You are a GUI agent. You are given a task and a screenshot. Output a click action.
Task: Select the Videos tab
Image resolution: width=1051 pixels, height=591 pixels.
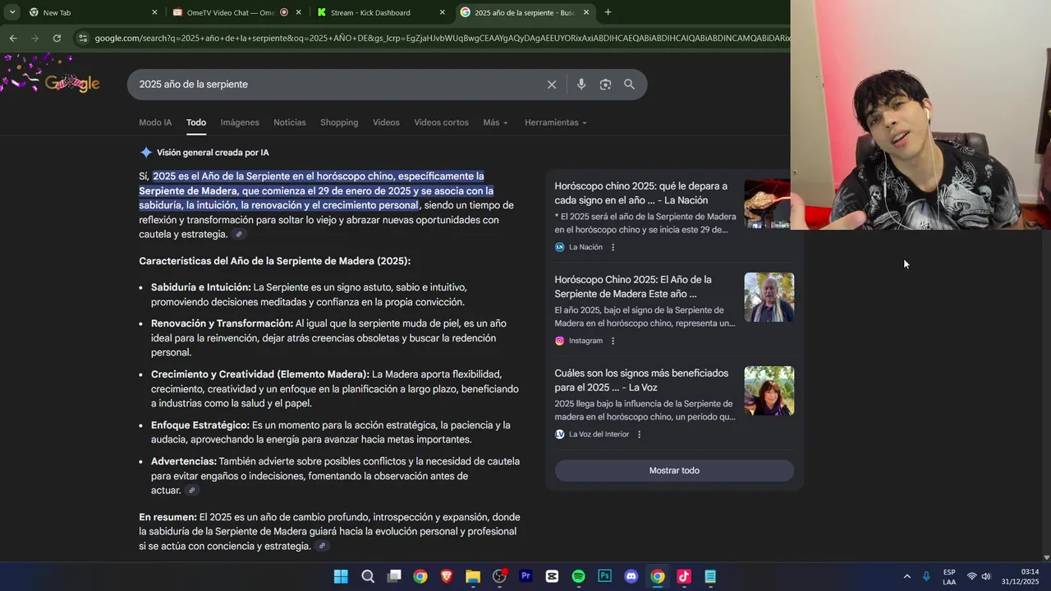click(386, 122)
